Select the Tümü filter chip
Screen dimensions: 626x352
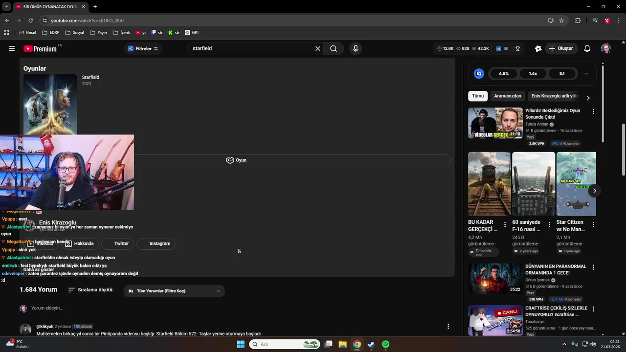[478, 96]
